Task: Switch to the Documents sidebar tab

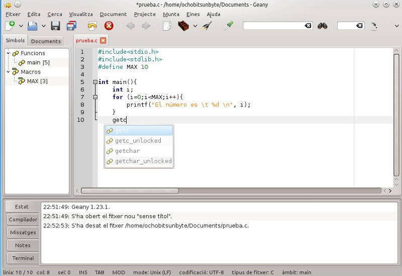Action: 46,41
